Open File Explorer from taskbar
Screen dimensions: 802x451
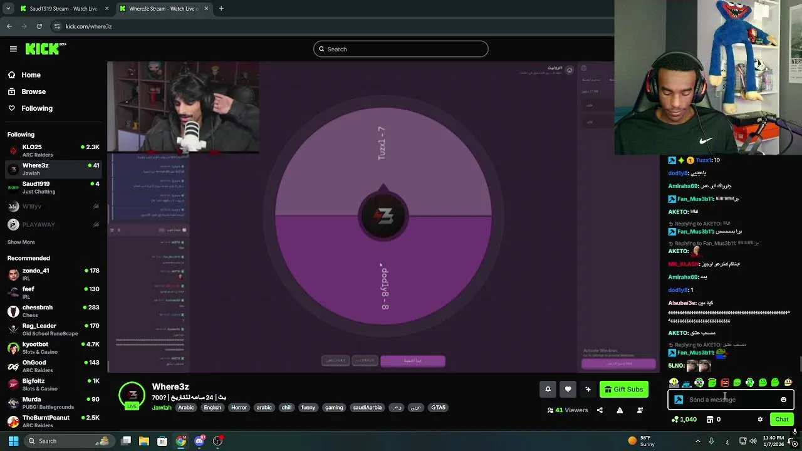click(144, 441)
